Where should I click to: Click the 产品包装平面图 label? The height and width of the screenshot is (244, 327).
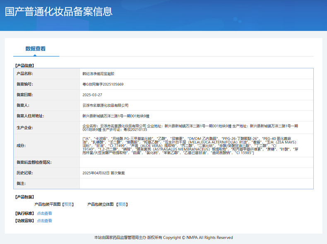tap(48, 204)
